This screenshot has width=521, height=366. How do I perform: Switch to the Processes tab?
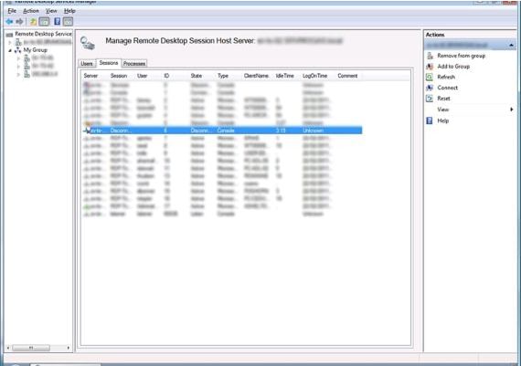pos(134,63)
